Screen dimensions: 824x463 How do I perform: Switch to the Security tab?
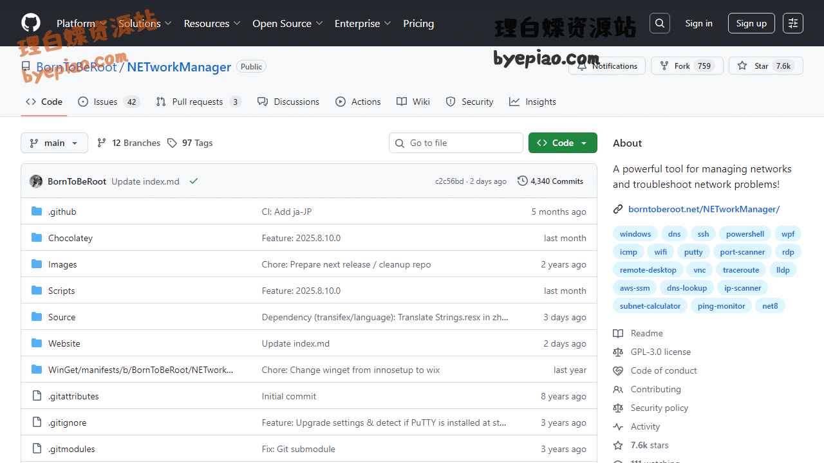pyautogui.click(x=469, y=102)
